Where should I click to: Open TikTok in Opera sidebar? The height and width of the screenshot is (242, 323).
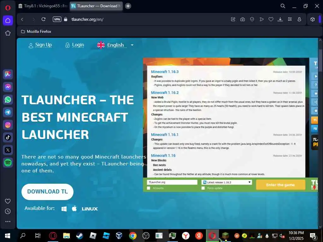coord(8,137)
